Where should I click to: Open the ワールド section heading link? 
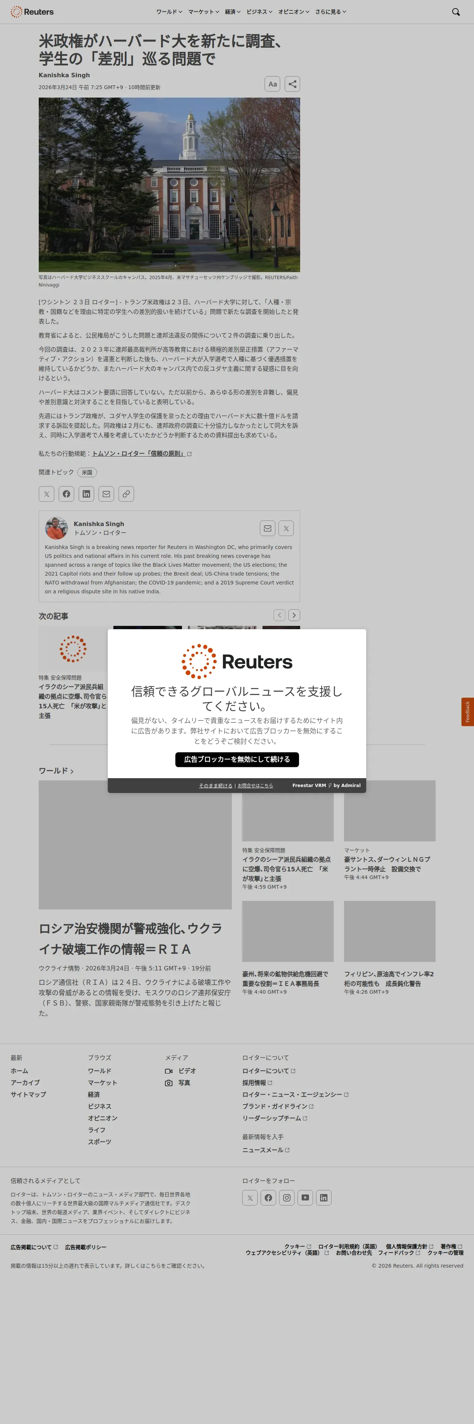56,771
